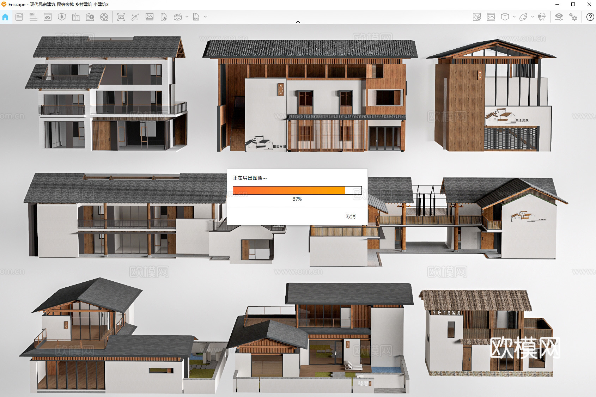Close the Enscape window
596x397 pixels.
point(589,4)
